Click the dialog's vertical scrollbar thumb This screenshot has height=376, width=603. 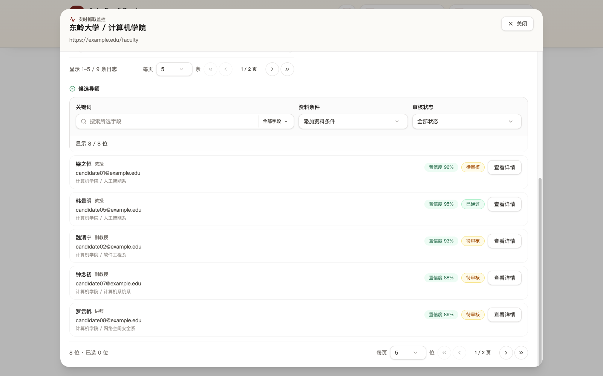540,271
